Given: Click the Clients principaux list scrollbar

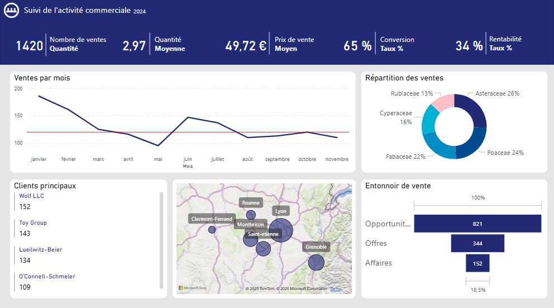Looking at the screenshot, I should click(x=161, y=239).
